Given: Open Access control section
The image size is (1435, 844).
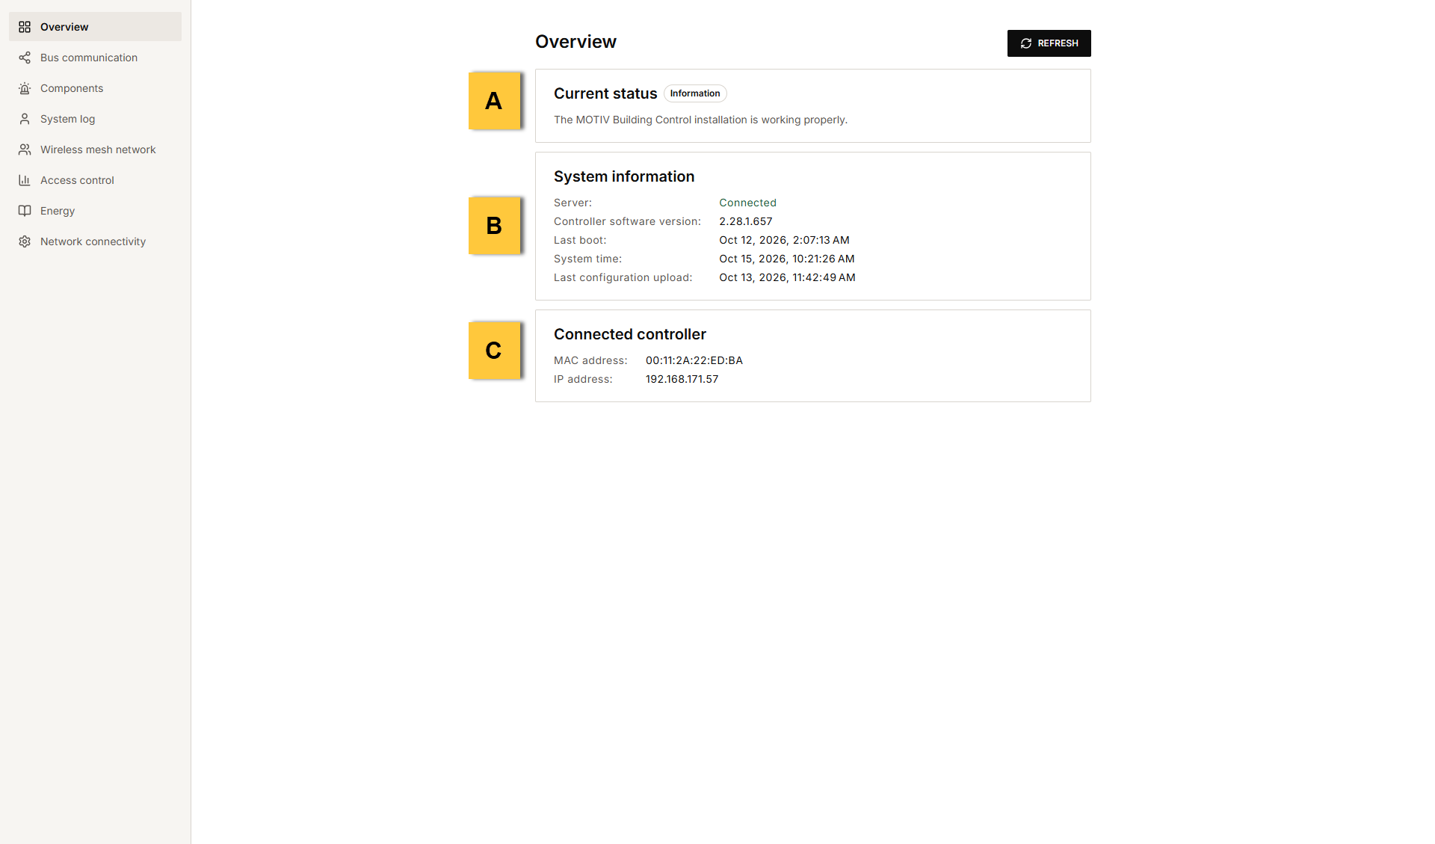Looking at the screenshot, I should [95, 180].
